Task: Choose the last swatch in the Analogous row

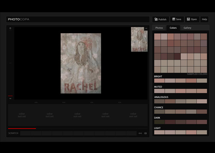Action: click(x=202, y=101)
